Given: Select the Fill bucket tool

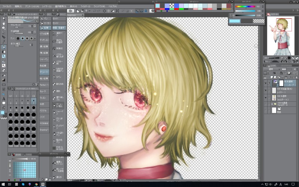Looking at the screenshot, I should [3, 75].
